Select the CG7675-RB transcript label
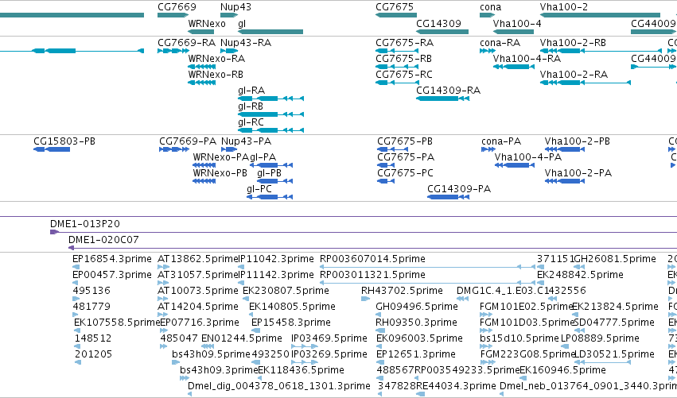This screenshot has height=398, width=677. [403, 59]
